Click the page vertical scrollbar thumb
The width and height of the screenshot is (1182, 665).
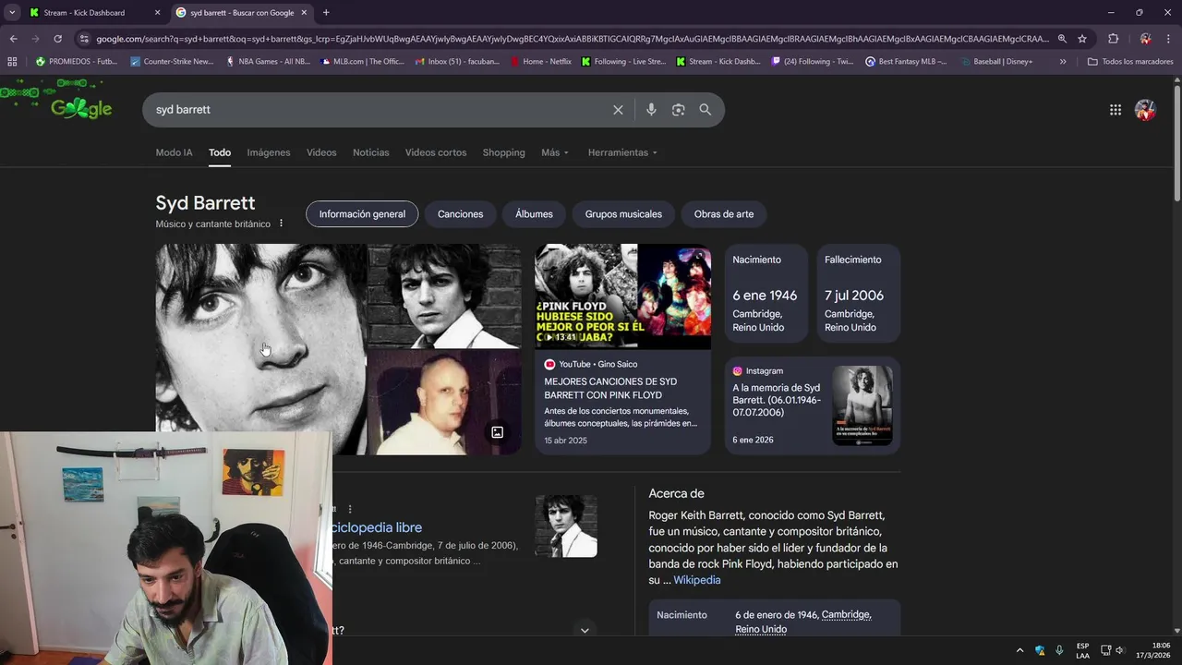point(1176,143)
